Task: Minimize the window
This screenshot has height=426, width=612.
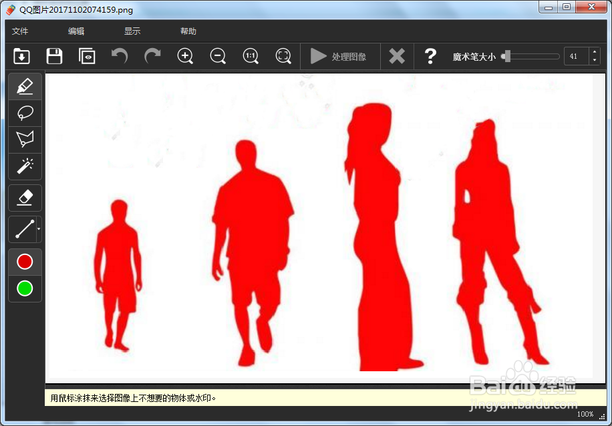Action: [549, 7]
